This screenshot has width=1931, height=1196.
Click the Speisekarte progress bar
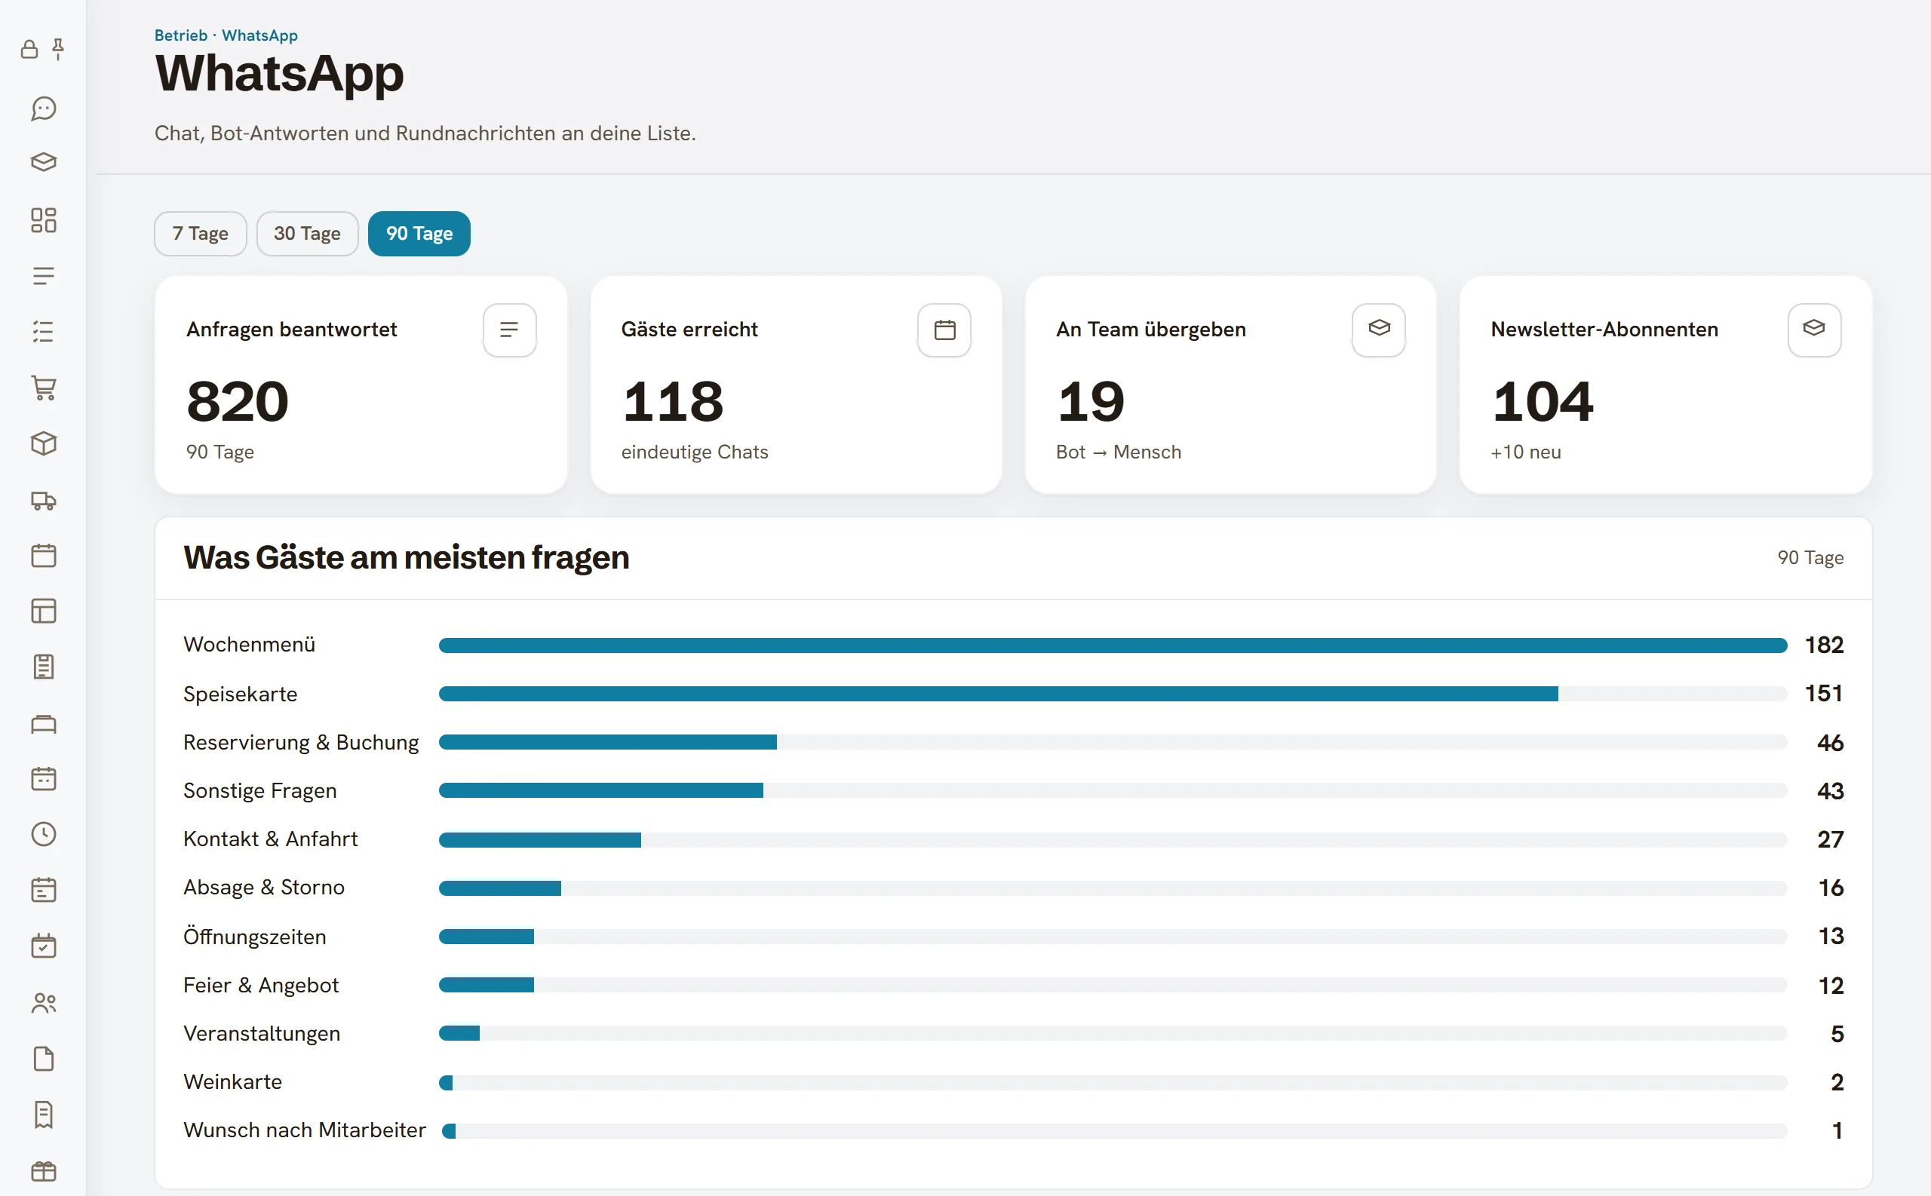1113,694
